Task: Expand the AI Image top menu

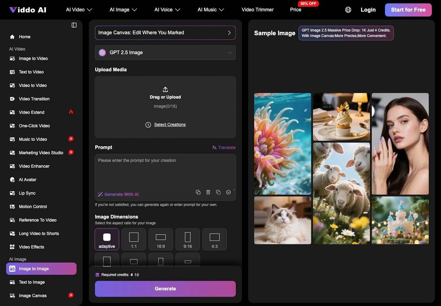Action: [123, 10]
